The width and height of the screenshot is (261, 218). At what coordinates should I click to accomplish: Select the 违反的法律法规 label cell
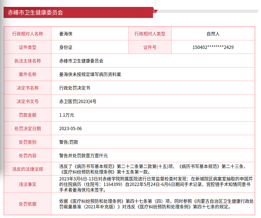click(28, 169)
